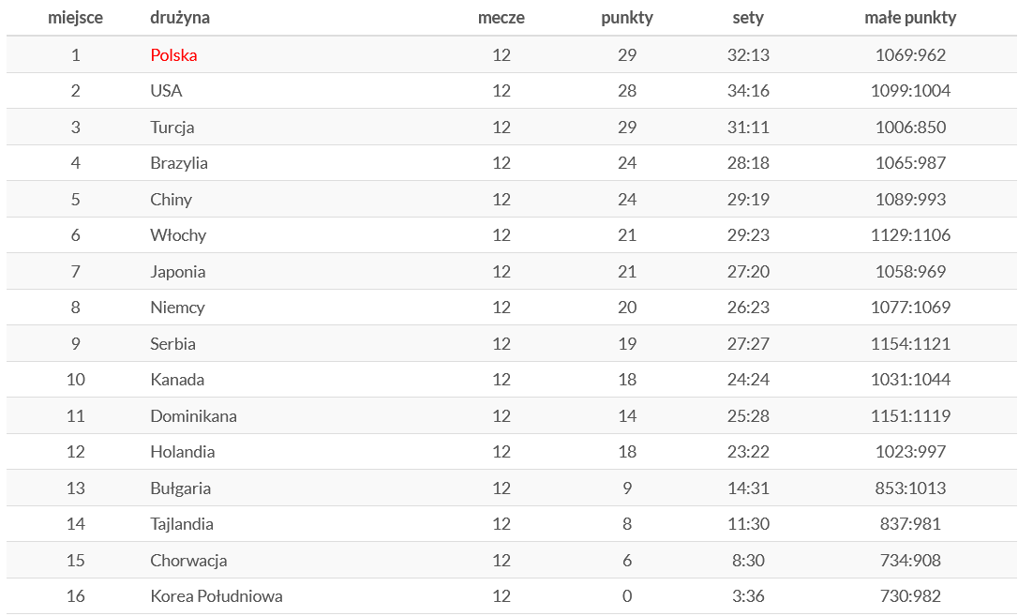Click the 'miejsce' column header
The height and width of the screenshot is (616, 1018).
tap(75, 18)
